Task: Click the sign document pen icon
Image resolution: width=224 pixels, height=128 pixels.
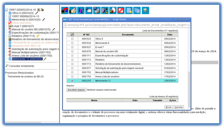Action: click(105, 11)
